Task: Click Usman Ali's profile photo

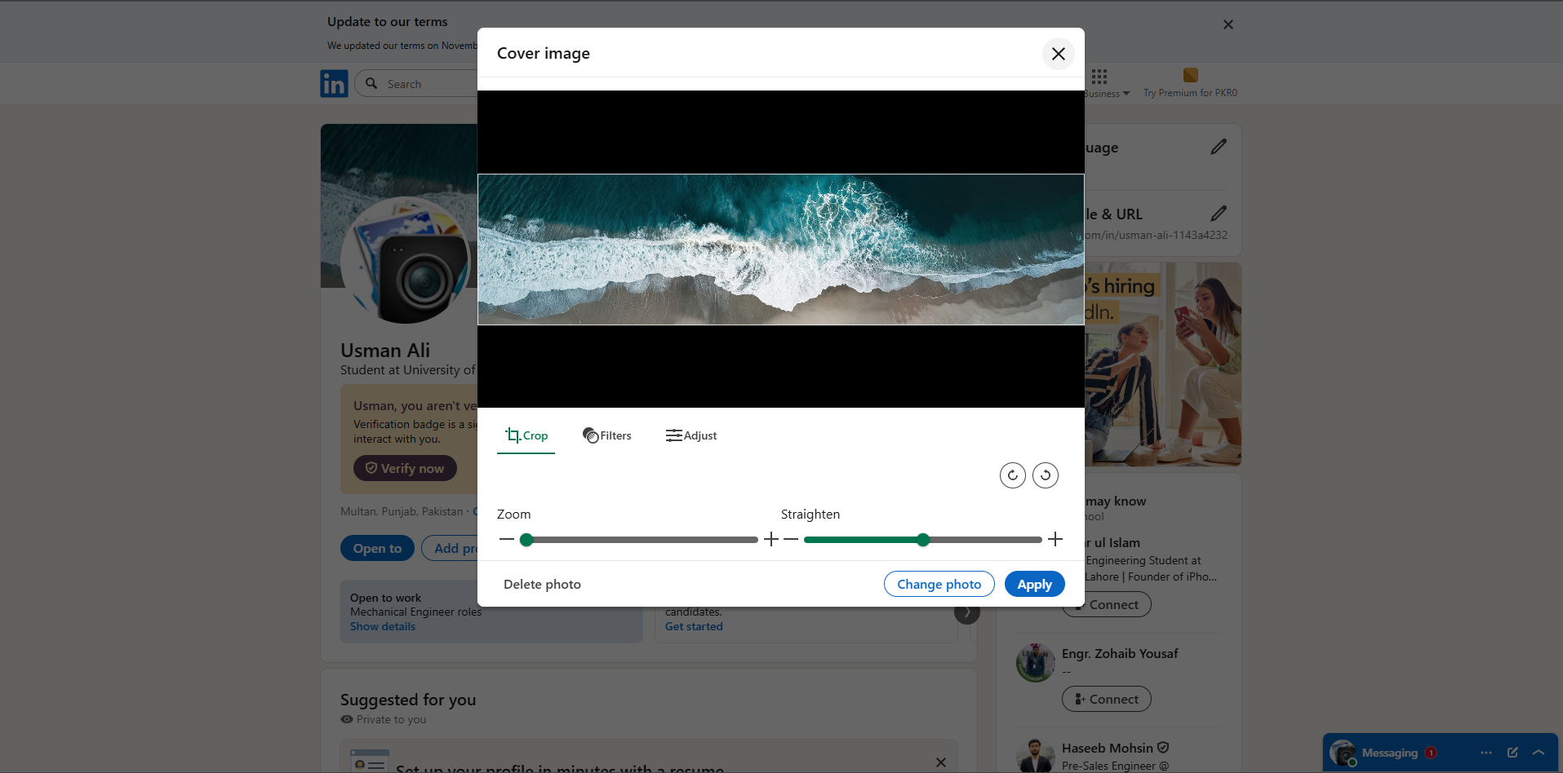Action: click(x=406, y=261)
